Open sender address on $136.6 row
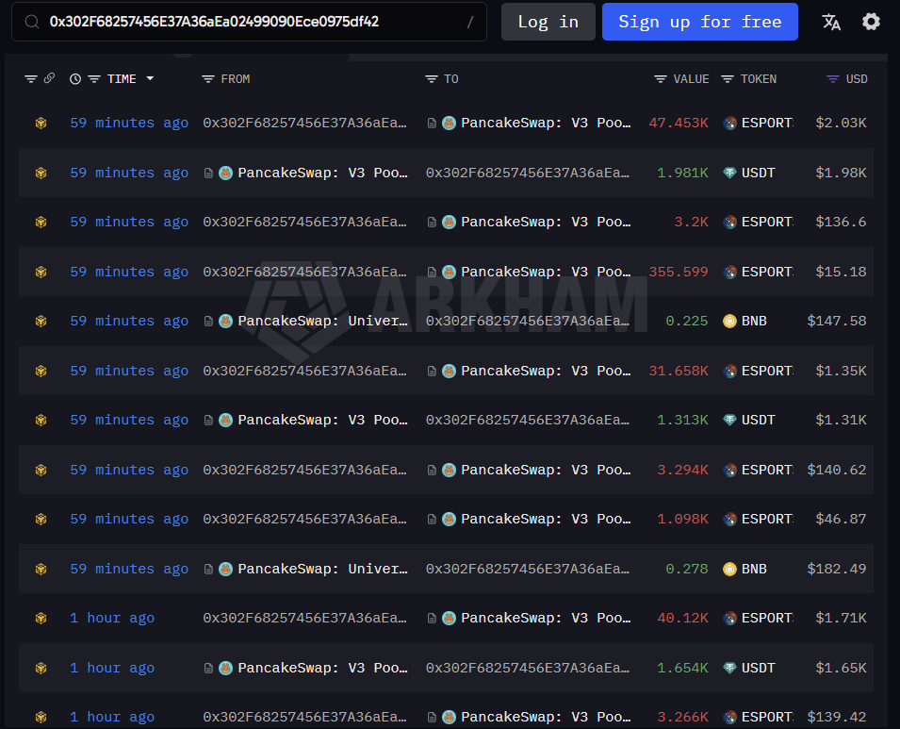This screenshot has width=900, height=729. pos(304,222)
